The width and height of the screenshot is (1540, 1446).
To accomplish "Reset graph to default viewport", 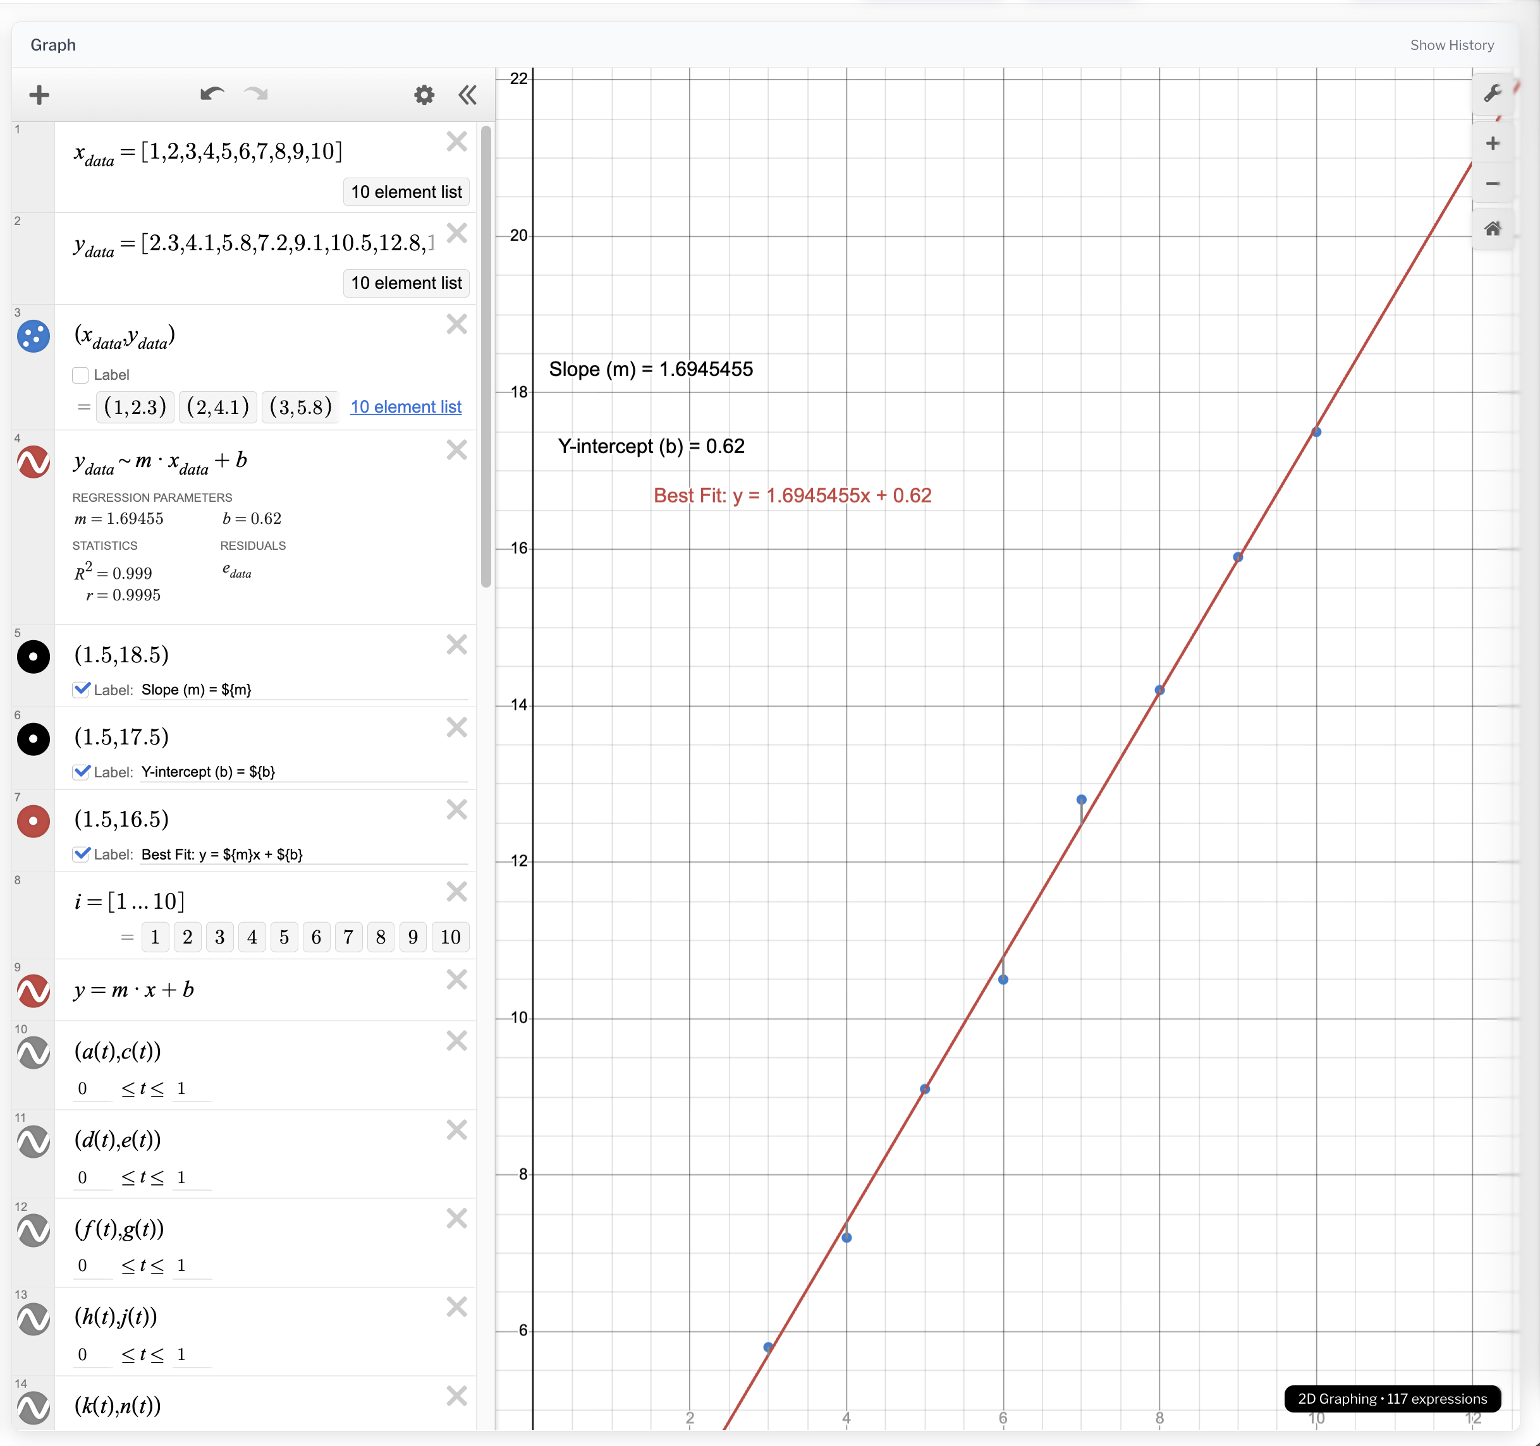I will point(1492,229).
